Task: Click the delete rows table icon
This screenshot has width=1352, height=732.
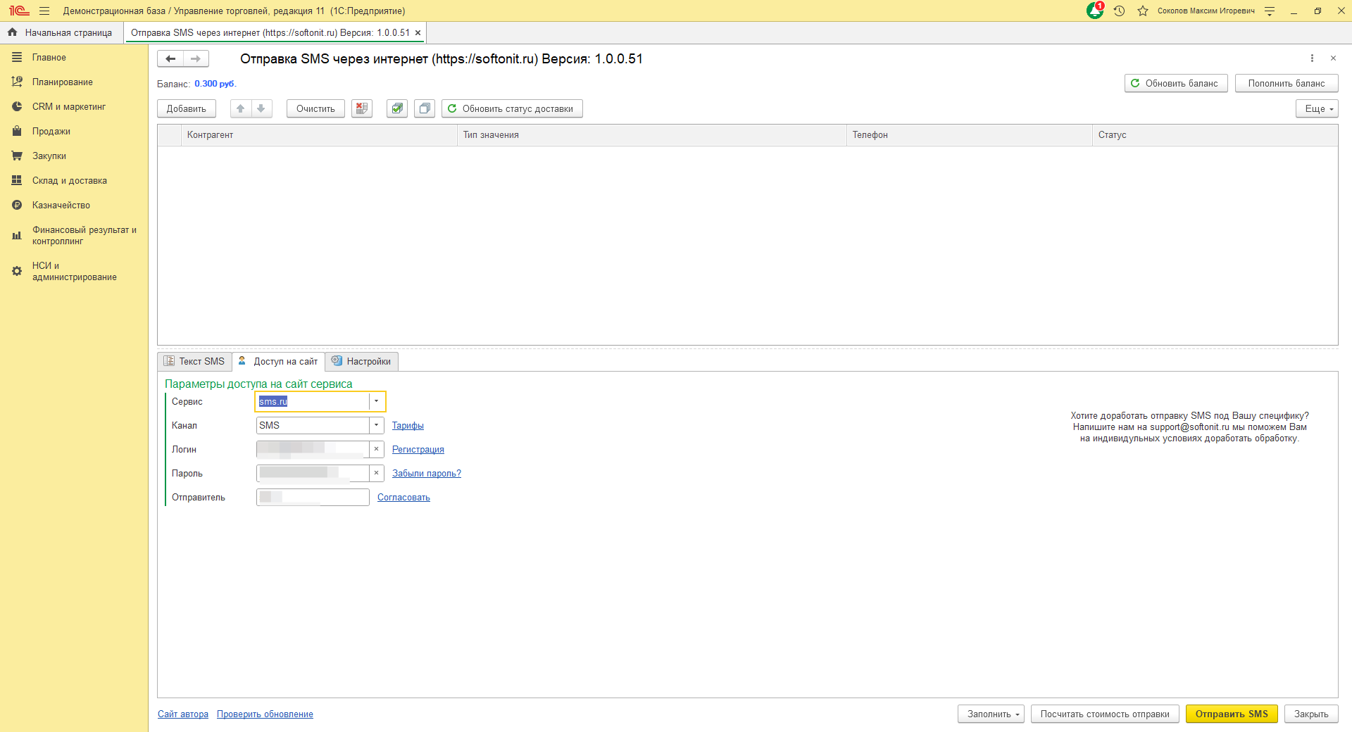Action: pyautogui.click(x=362, y=108)
